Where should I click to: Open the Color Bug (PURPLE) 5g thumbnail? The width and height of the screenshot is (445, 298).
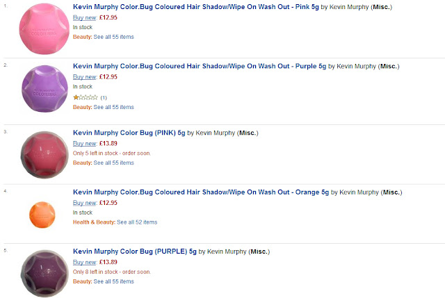44,273
